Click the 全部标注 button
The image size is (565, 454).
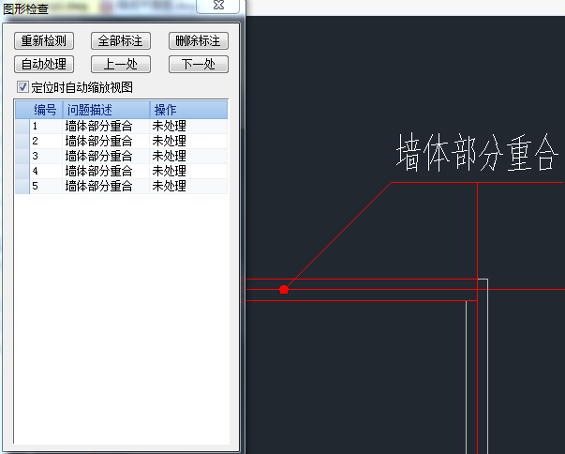click(x=121, y=40)
